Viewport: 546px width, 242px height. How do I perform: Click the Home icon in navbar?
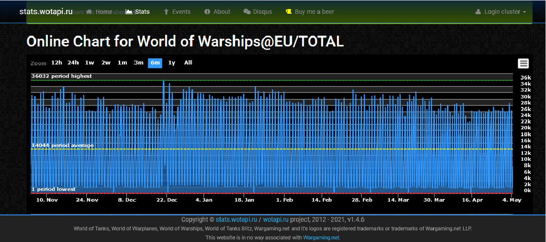click(x=89, y=12)
